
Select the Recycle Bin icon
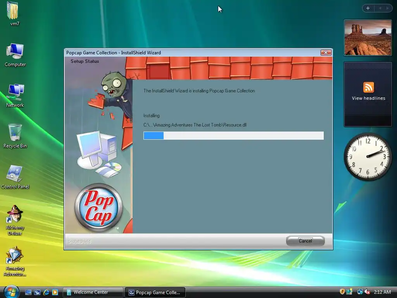click(15, 136)
